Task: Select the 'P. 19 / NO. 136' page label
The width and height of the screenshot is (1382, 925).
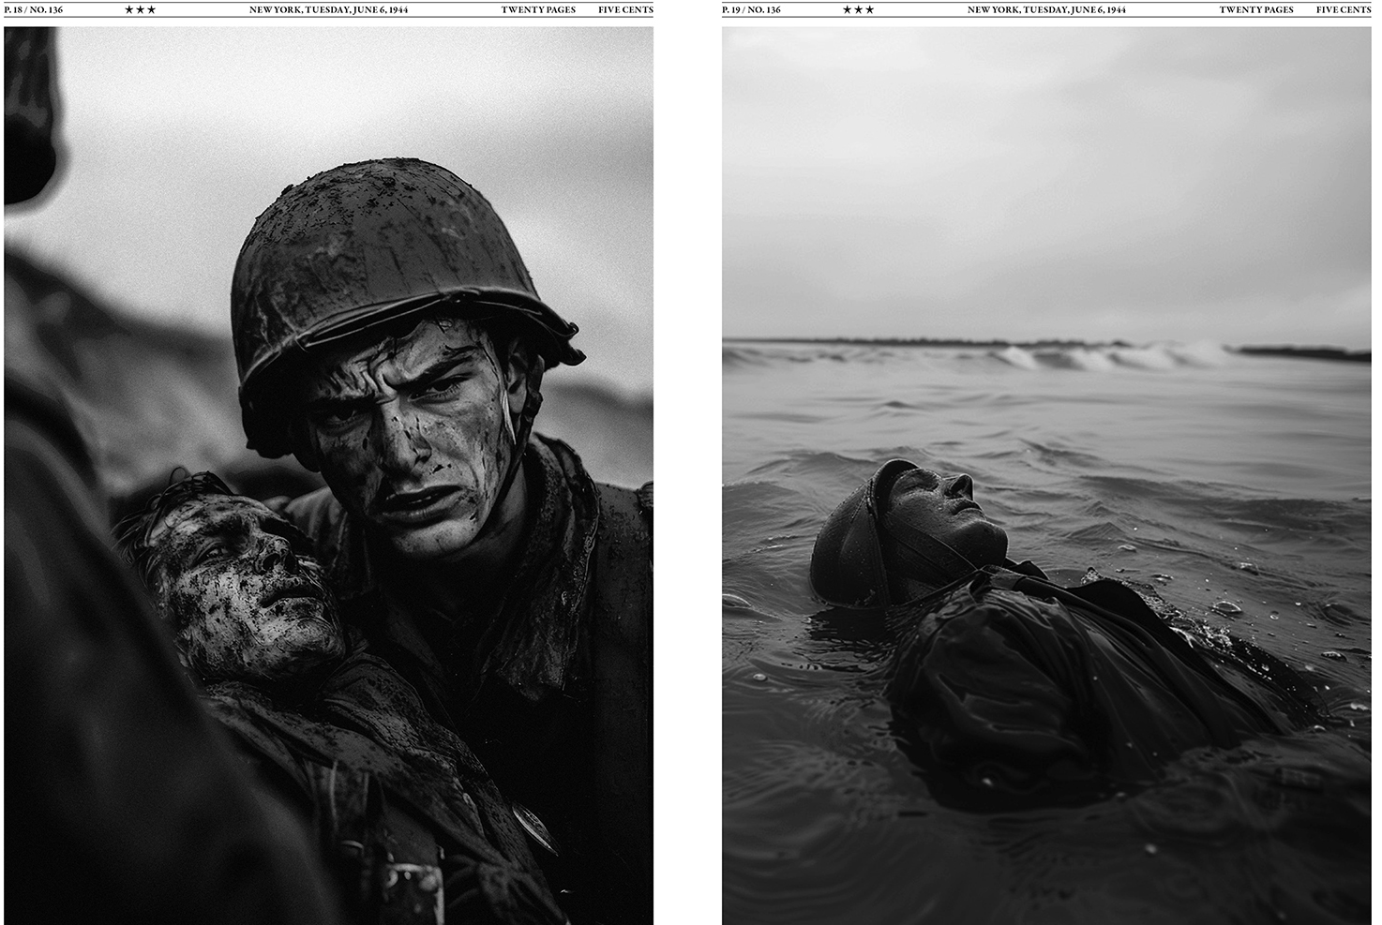Action: [751, 10]
